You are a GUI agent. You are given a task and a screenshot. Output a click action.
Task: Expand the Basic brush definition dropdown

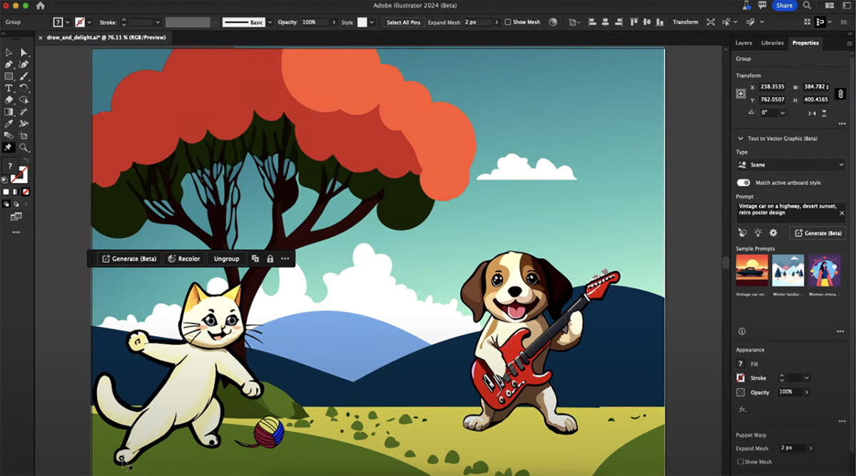[269, 22]
